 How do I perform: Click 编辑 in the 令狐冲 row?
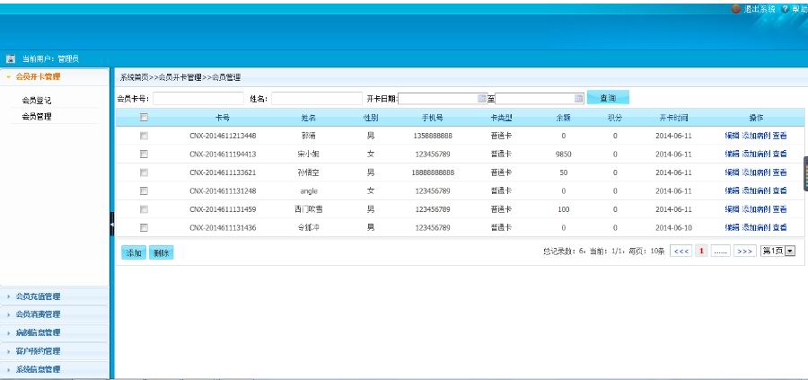[x=733, y=227]
